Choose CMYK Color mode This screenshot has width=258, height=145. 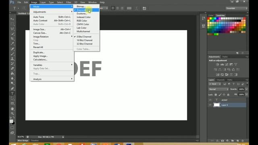click(x=83, y=24)
